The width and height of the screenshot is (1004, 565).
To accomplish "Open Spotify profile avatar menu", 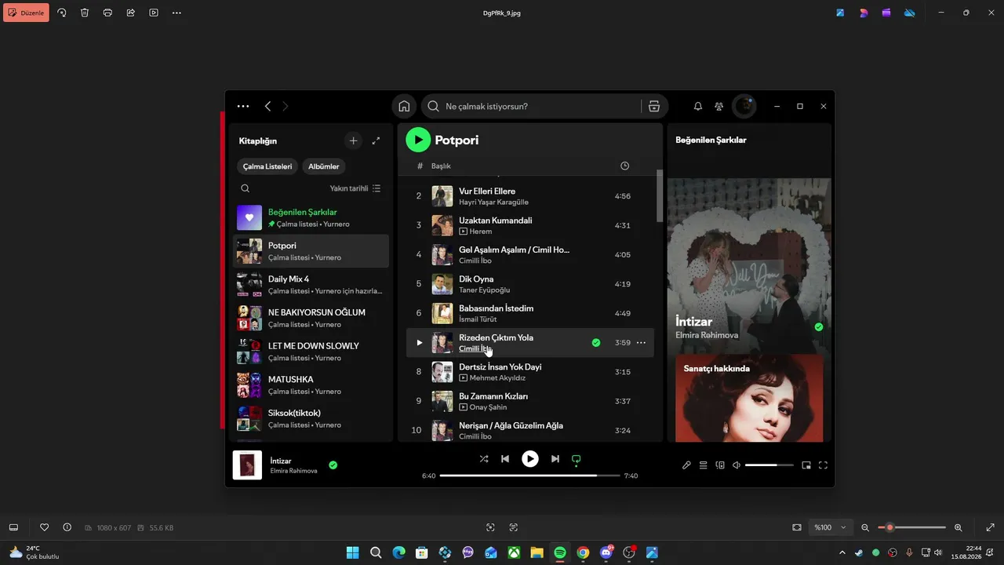I will point(744,106).
